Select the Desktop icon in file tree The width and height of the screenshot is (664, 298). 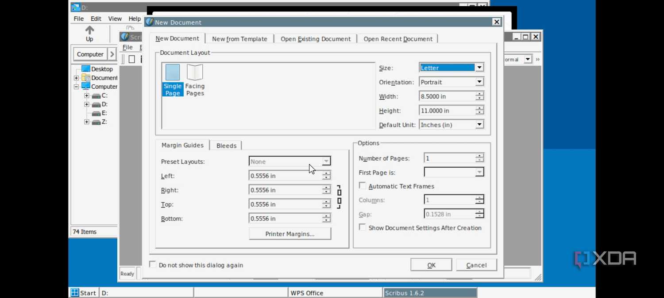tap(86, 69)
